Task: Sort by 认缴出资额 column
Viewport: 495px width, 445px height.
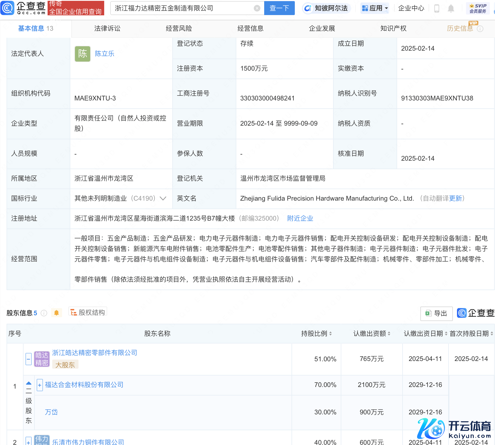Action: click(389, 334)
